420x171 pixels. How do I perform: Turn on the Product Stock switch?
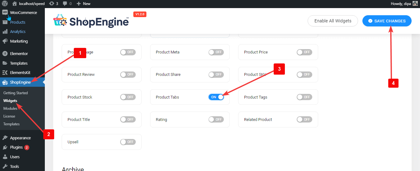click(128, 97)
